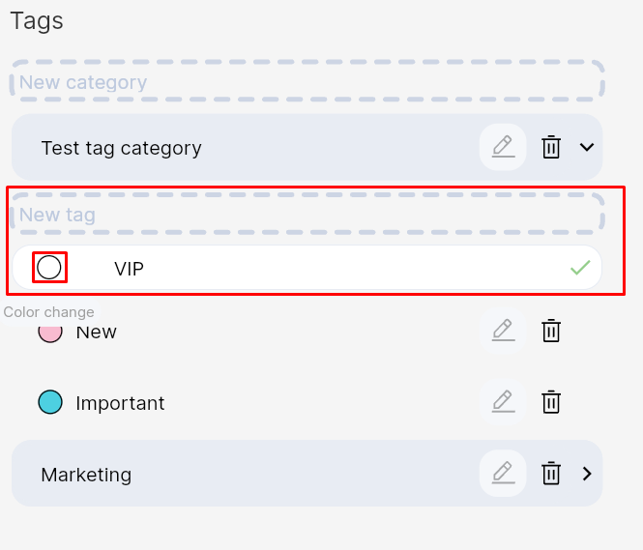The width and height of the screenshot is (643, 550).
Task: Select the Marketing category row
Action: [x=242, y=474]
